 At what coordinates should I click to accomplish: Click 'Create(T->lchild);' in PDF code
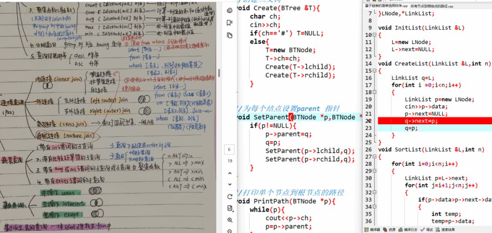[300, 67]
